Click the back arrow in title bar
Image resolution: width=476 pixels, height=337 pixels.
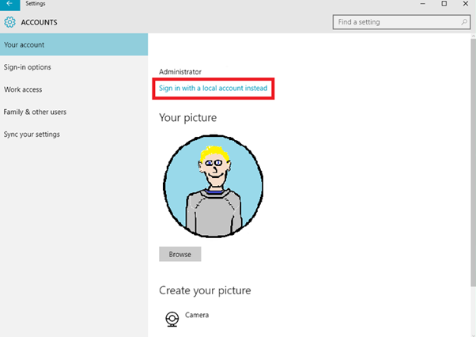click(9, 4)
